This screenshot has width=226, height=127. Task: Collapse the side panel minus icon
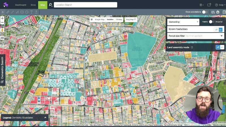point(224,12)
